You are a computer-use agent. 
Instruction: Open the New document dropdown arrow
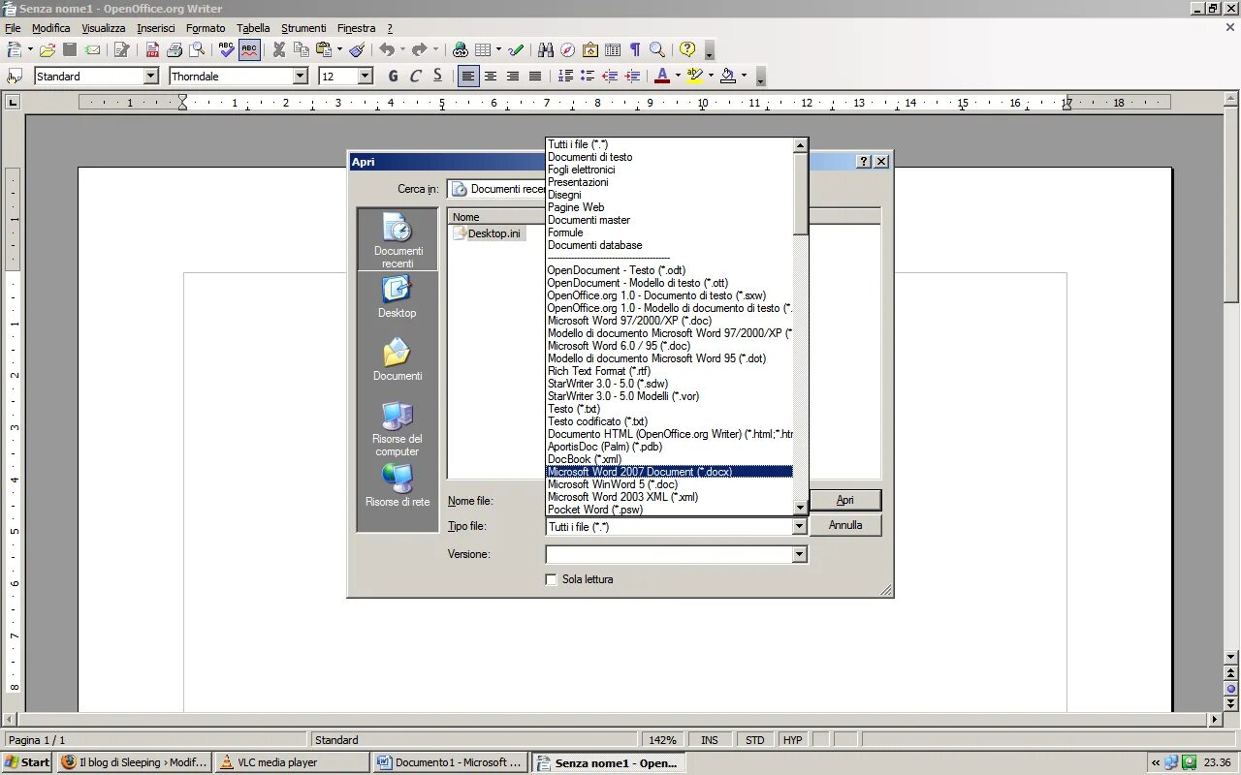pos(30,49)
